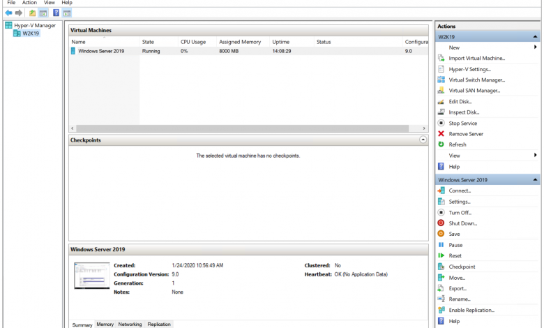The image size is (544, 328).
Task: Sort by the Name column header
Action: 104,42
